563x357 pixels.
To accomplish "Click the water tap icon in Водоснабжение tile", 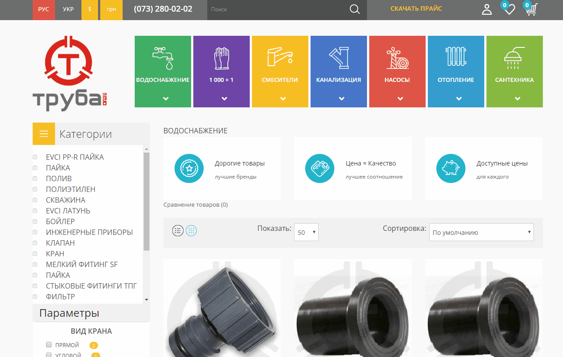I will coord(162,58).
